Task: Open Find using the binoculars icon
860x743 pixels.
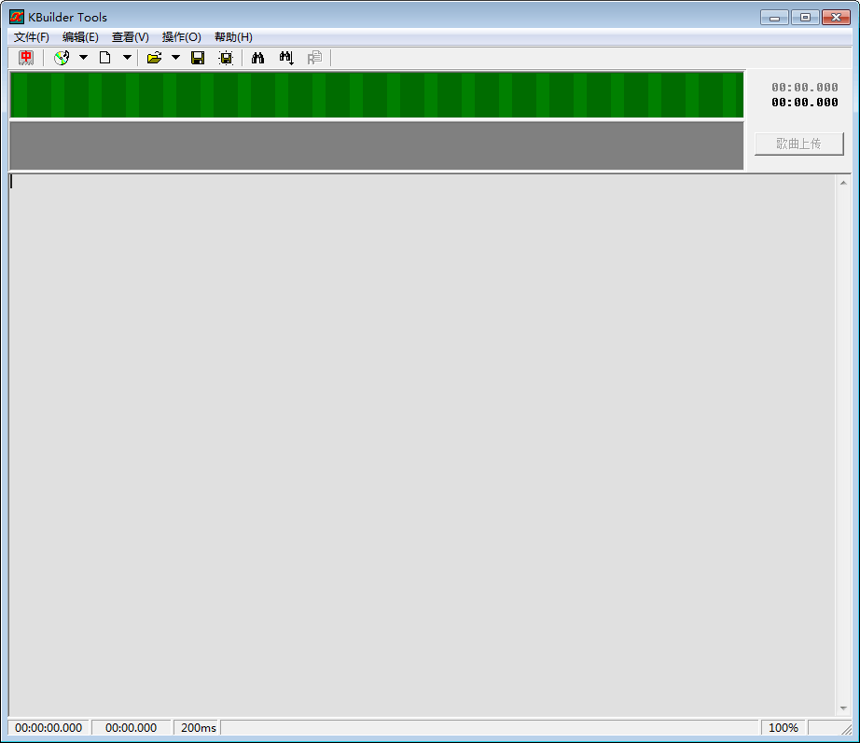Action: pos(257,57)
